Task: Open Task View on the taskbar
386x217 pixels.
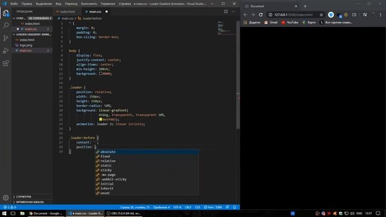Action: 13,213
